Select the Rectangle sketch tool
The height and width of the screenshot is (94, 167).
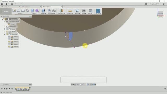(23, 11)
